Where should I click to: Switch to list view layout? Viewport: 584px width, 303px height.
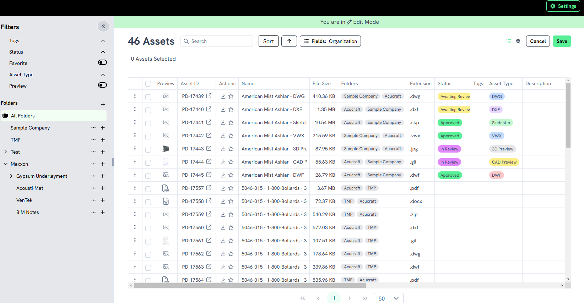[509, 41]
